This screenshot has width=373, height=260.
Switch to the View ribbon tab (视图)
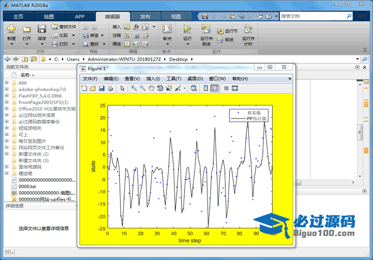click(x=176, y=17)
